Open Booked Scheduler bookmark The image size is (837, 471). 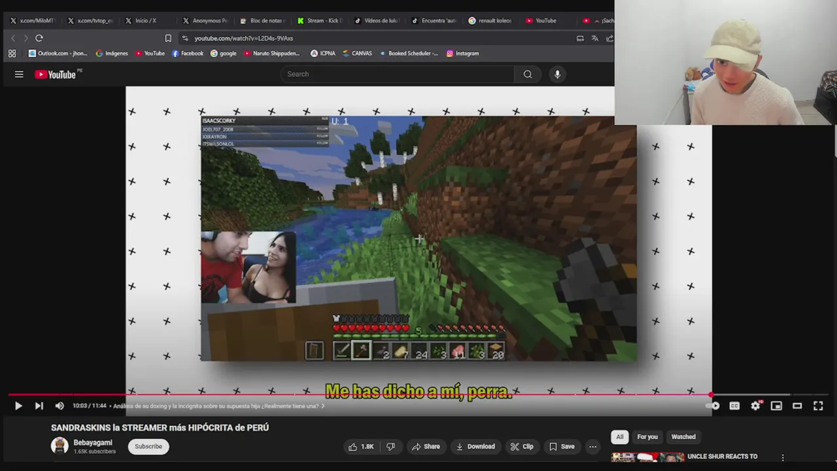pos(409,54)
